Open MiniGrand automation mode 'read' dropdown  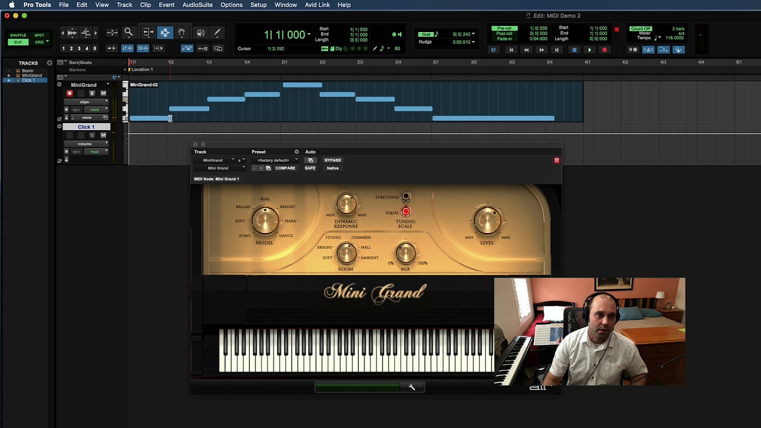96,110
